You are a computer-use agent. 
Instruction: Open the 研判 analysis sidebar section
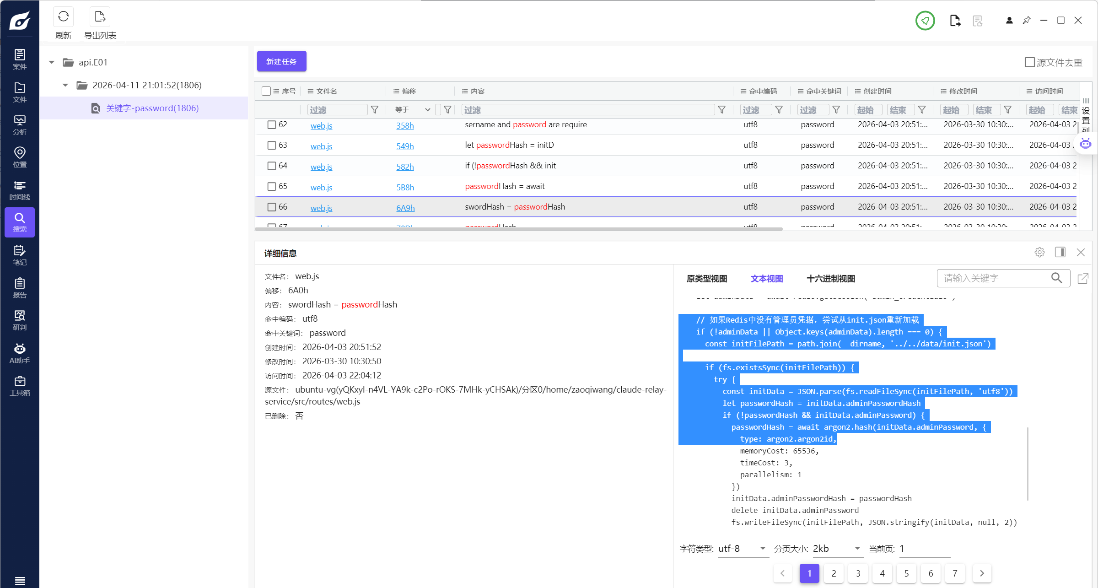[x=20, y=320]
